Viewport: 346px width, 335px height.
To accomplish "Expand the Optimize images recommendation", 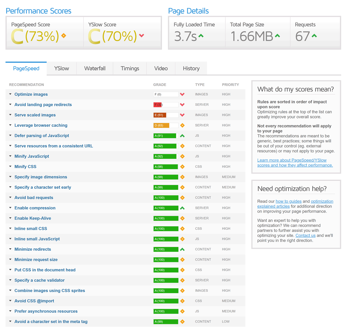I will coord(10,94).
